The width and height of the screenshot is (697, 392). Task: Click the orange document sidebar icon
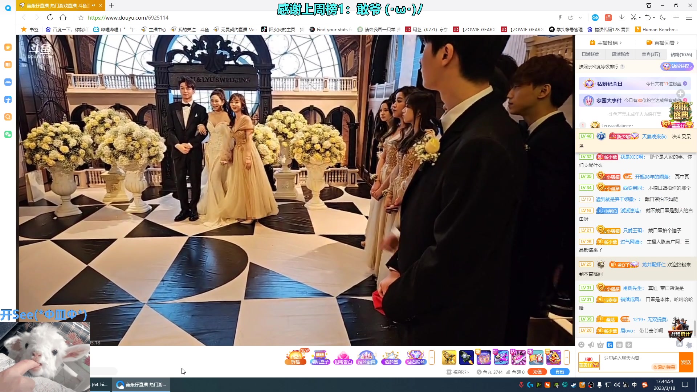(8, 65)
